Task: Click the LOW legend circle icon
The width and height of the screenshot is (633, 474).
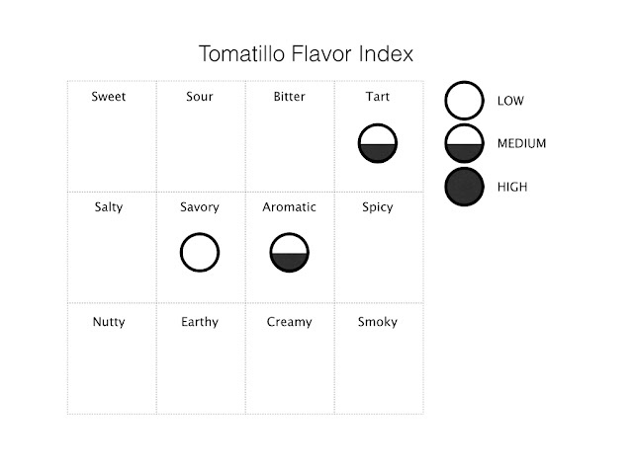Action: (x=464, y=101)
